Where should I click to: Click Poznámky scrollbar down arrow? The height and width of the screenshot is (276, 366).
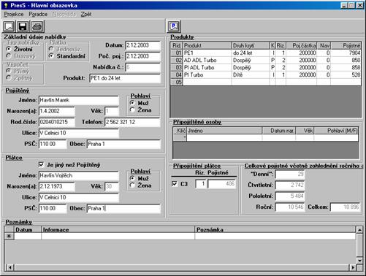click(359, 261)
